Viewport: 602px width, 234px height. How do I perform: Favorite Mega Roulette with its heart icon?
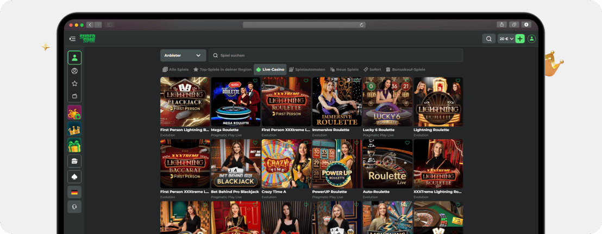(255, 81)
